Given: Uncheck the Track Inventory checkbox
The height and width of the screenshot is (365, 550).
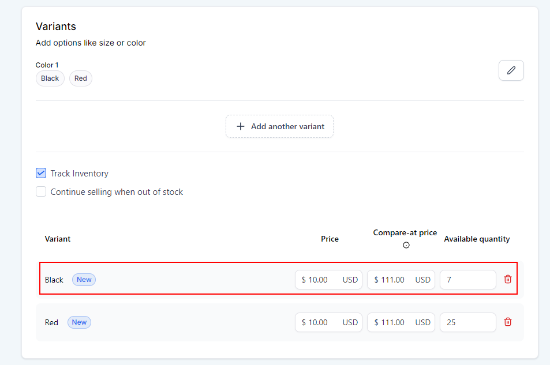Looking at the screenshot, I should click(x=41, y=174).
